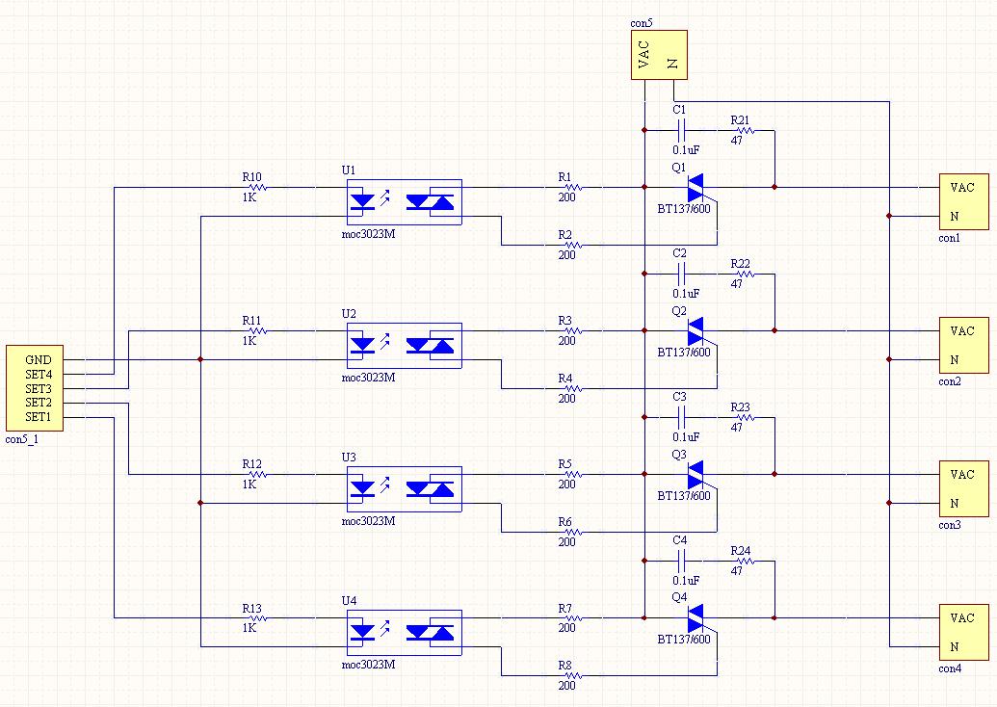The height and width of the screenshot is (707, 997).
Task: Click the GND pin label on con5_1
Action: (x=39, y=360)
